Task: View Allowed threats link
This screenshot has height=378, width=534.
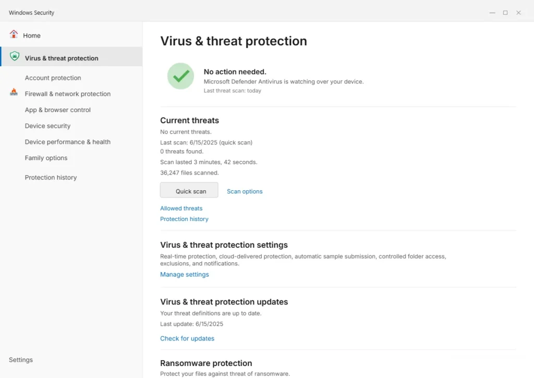Action: tap(181, 208)
